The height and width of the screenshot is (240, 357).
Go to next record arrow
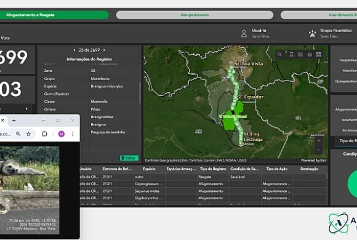104,50
